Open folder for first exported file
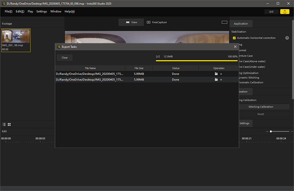The width and height of the screenshot is (294, 191). [x=216, y=74]
